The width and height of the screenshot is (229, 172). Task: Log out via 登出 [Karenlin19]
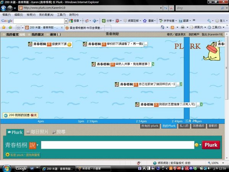point(212,34)
